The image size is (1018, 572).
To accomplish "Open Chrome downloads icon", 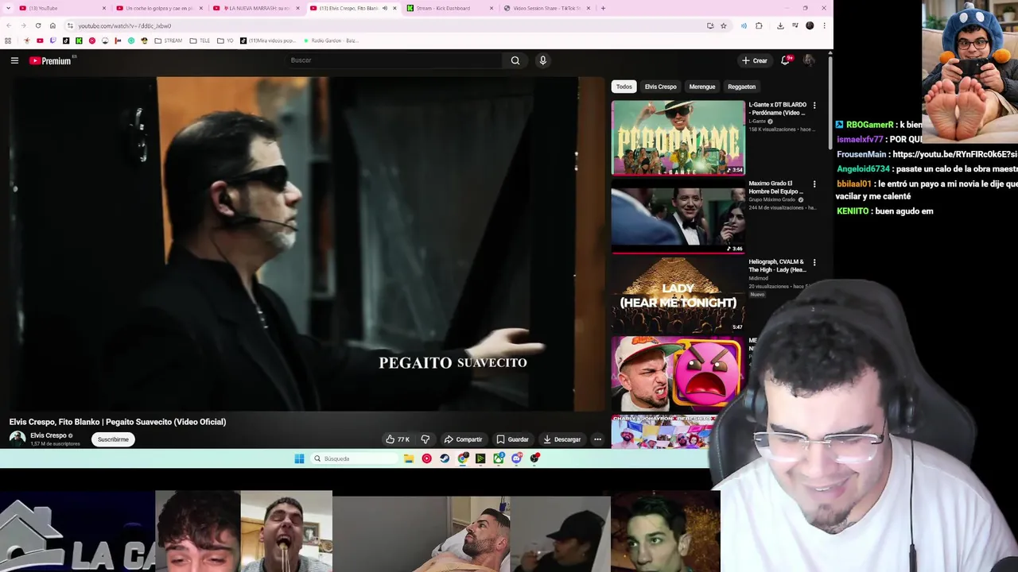I will pos(780,25).
